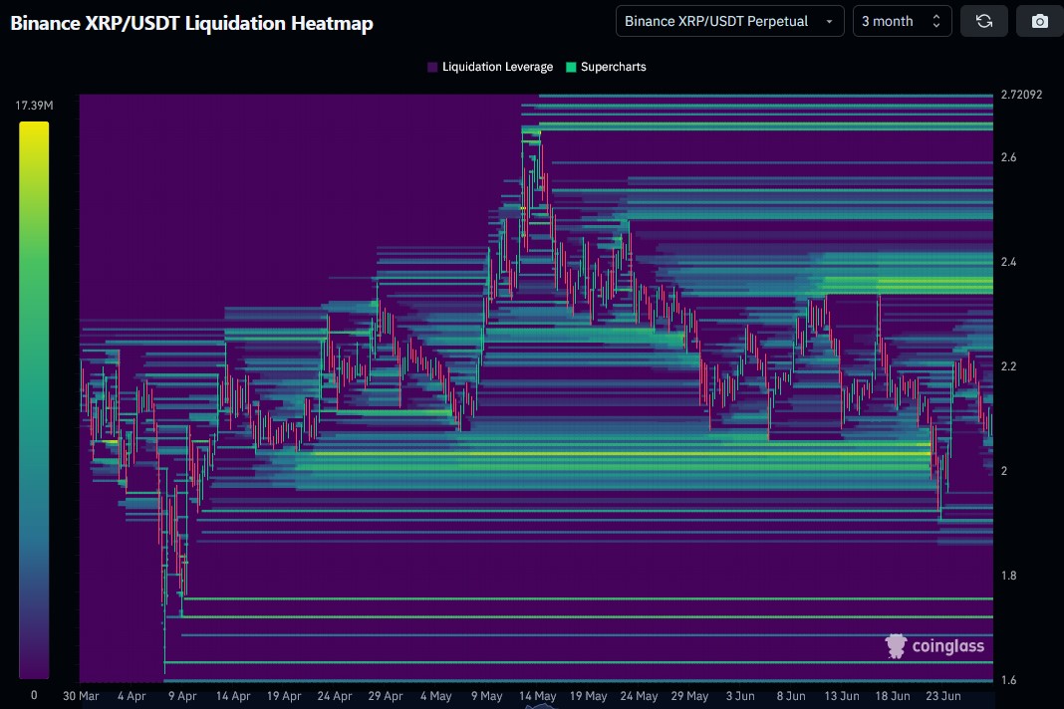Viewport: 1064px width, 709px height.
Task: Click the 2.72092 price axis label
Action: pyautogui.click(x=1021, y=95)
